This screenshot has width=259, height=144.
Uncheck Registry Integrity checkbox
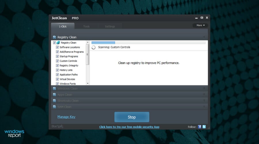coord(57,65)
